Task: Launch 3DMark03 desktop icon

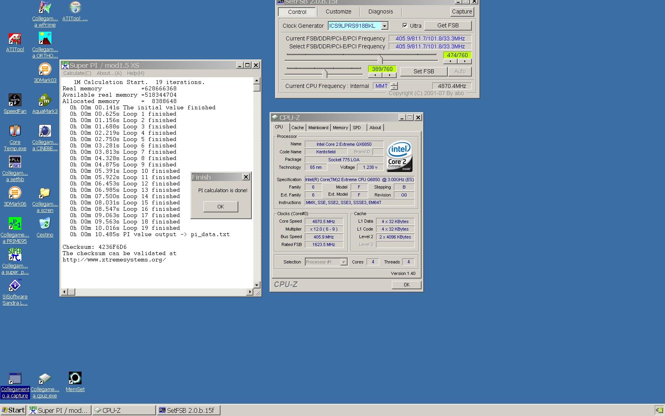Action: [x=45, y=69]
